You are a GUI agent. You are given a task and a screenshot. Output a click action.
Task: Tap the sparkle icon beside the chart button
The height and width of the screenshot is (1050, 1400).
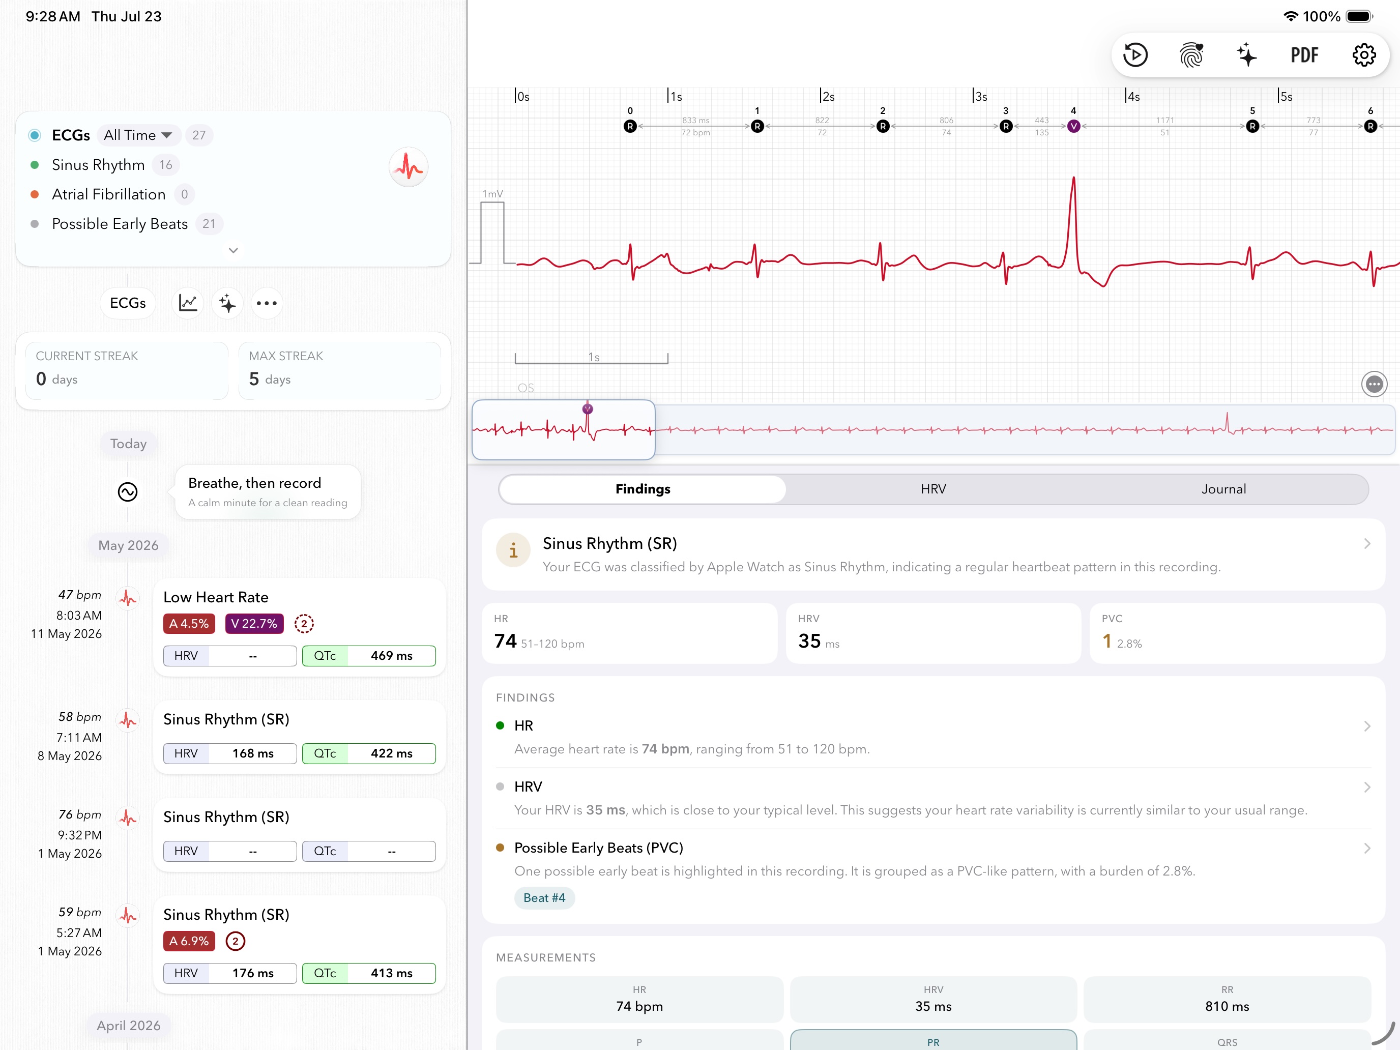[227, 303]
